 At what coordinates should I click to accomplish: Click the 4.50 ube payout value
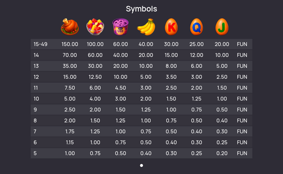click(120, 88)
